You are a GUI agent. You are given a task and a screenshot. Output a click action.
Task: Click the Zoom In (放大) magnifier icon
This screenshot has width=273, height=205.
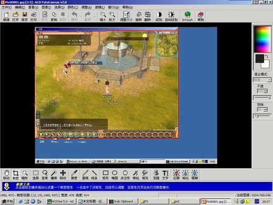(x=112, y=16)
